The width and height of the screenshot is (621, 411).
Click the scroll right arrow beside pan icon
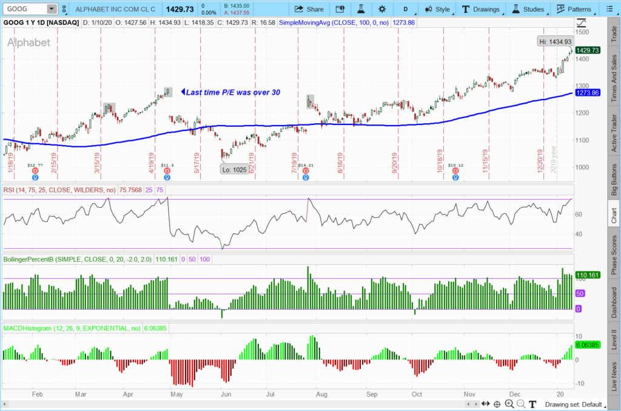click(476, 404)
